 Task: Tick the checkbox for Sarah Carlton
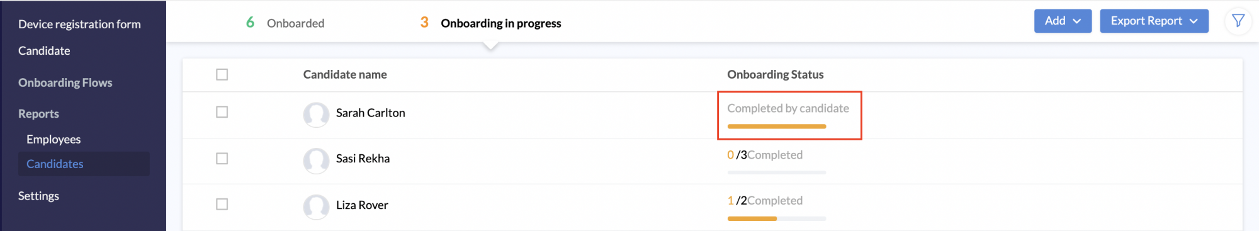tap(222, 112)
